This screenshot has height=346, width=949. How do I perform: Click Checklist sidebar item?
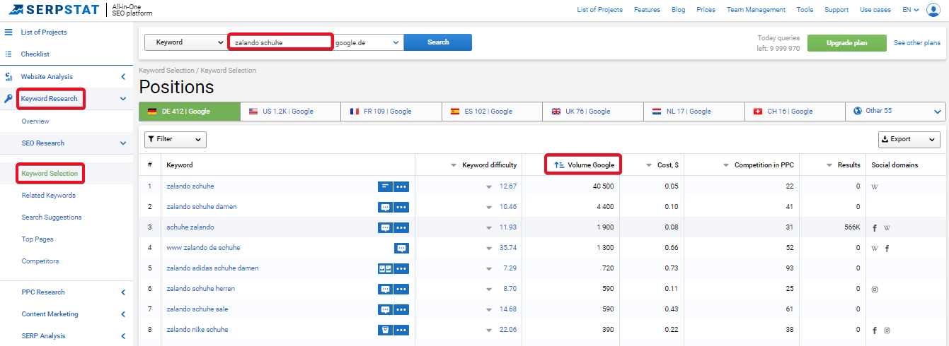click(x=35, y=54)
